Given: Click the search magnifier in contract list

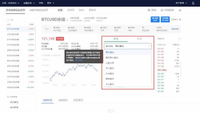Looking at the screenshot, I should point(8,20).
